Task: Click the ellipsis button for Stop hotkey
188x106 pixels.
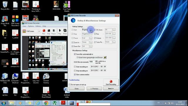Action: [91, 34]
